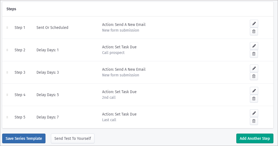This screenshot has height=146, width=278.
Task: Edit Step 5 'Last call' with pencil
Action: [x=254, y=113]
